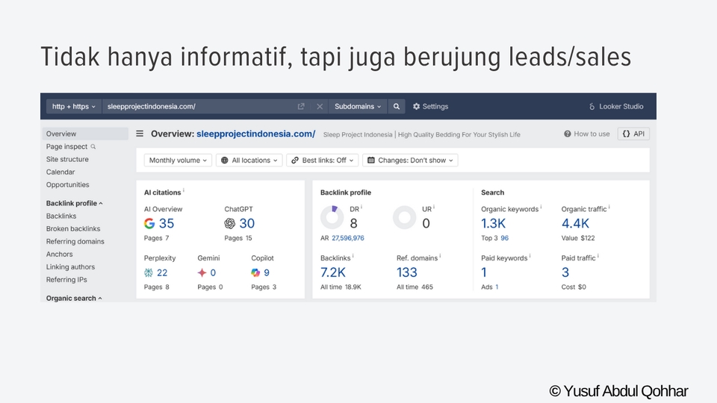Click info icon beside Organic traffic
The width and height of the screenshot is (717, 403).
(x=609, y=207)
